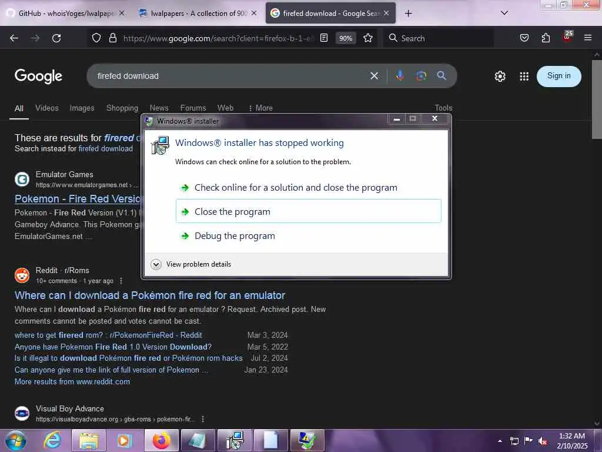Screen dimensions: 602x452
Task: Select the Shopping search filter
Action: click(x=122, y=108)
